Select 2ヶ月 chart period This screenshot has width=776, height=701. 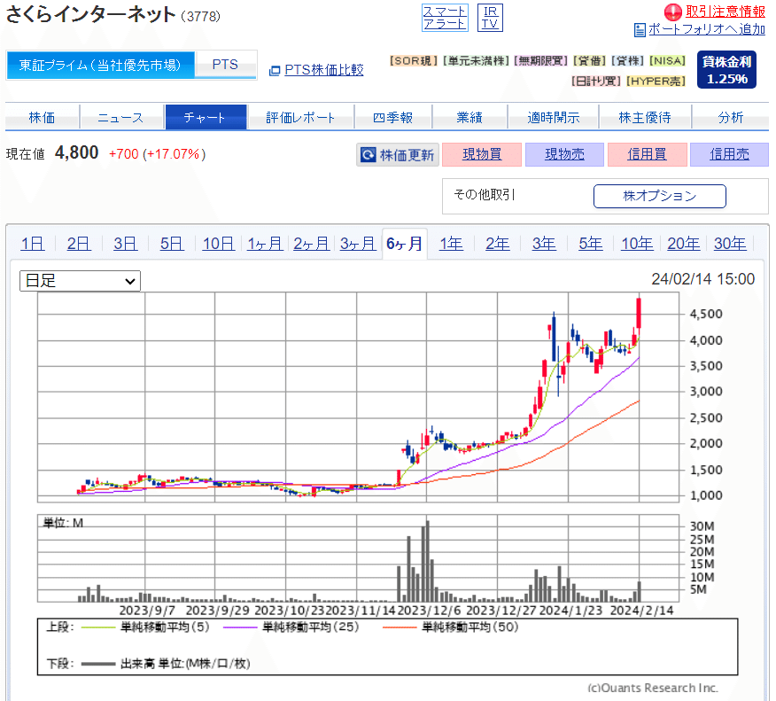coord(311,244)
